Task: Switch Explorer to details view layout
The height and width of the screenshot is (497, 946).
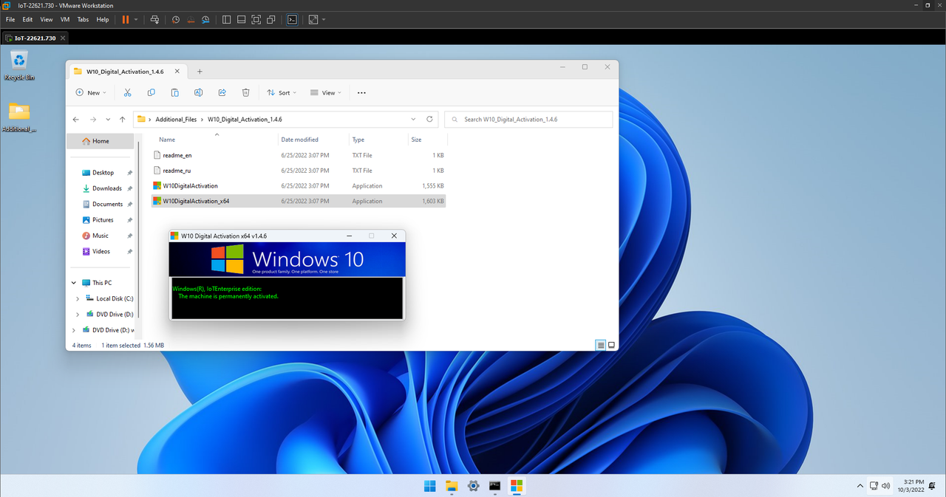Action: (x=601, y=345)
